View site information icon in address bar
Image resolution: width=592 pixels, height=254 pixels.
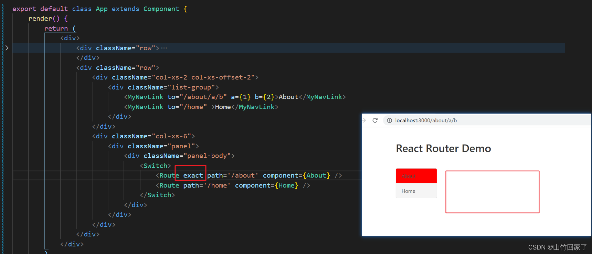click(x=390, y=120)
